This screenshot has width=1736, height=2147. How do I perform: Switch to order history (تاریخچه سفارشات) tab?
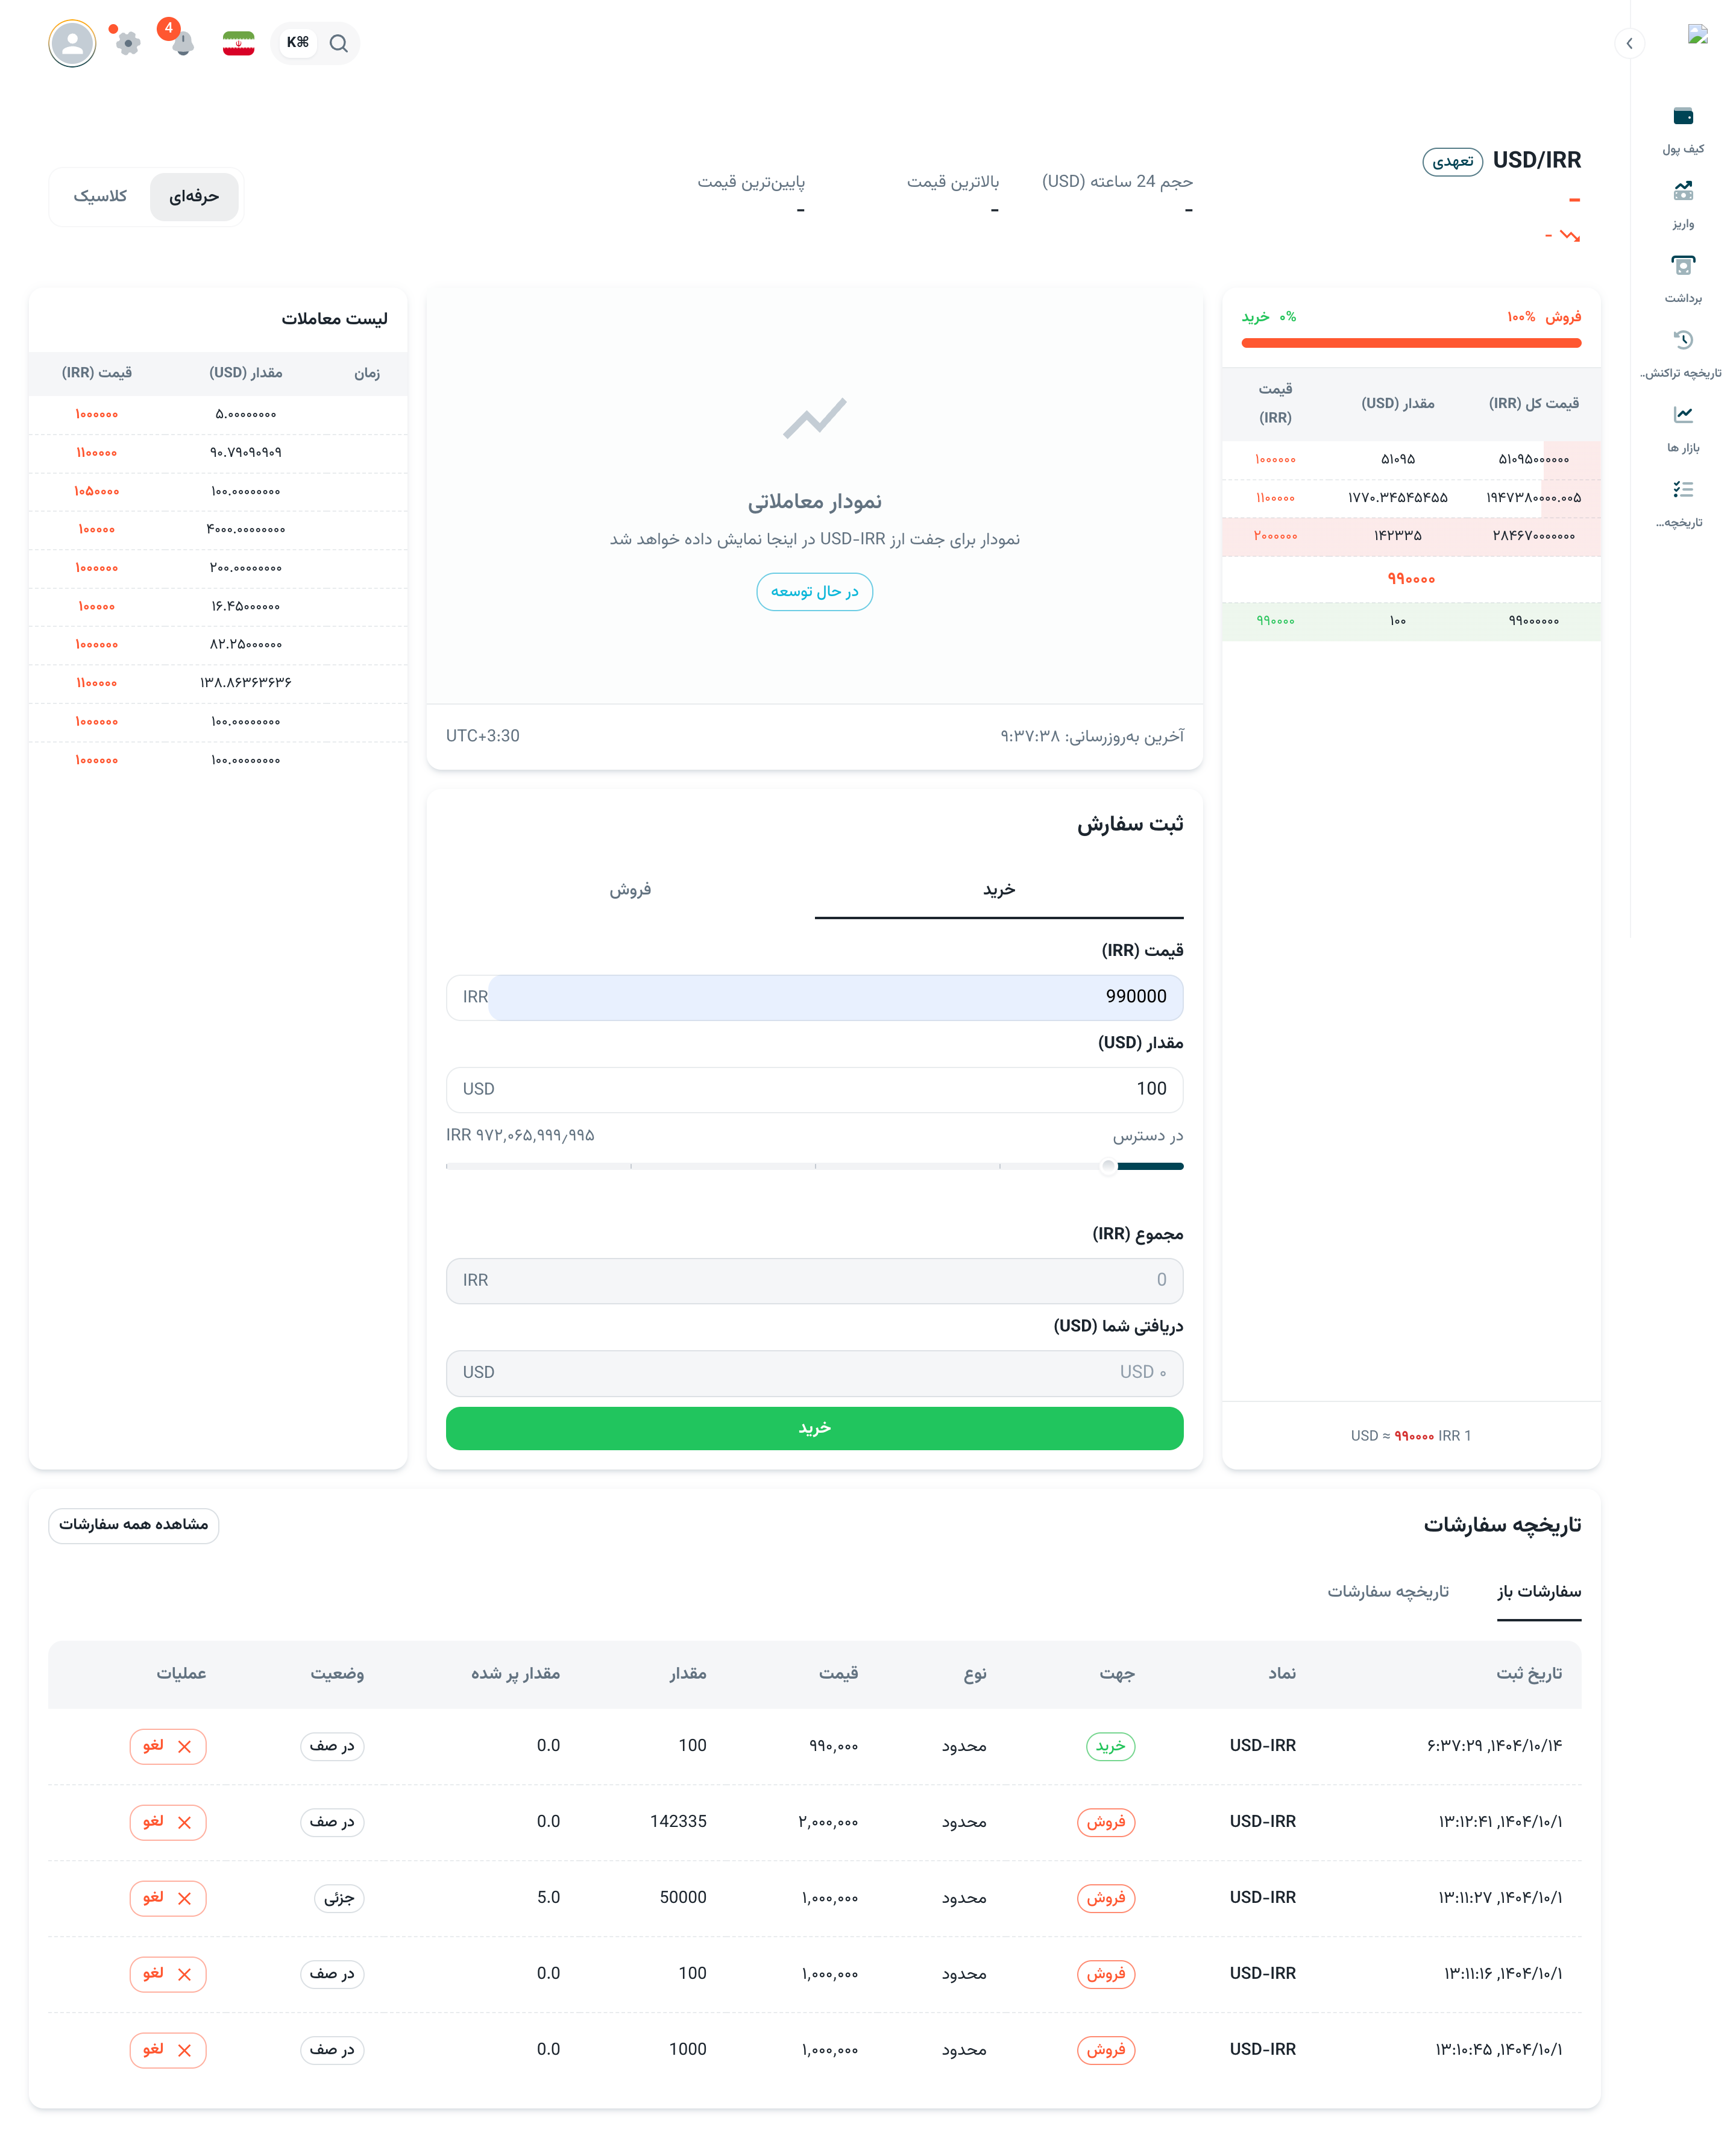[1387, 1591]
